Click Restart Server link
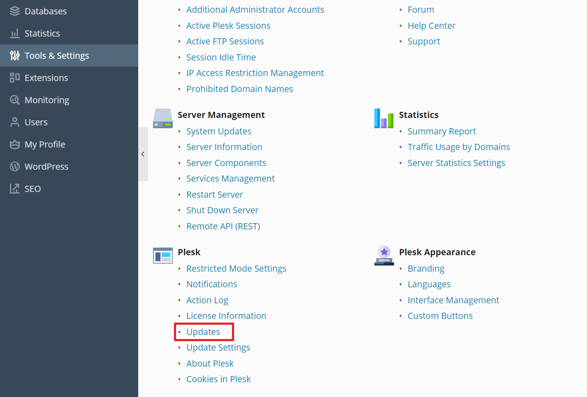 point(215,194)
